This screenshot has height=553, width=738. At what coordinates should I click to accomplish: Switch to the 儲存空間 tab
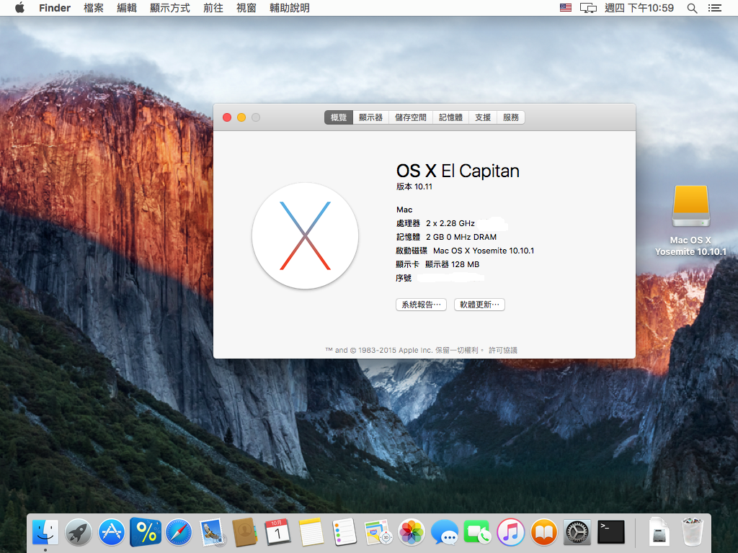(x=411, y=117)
